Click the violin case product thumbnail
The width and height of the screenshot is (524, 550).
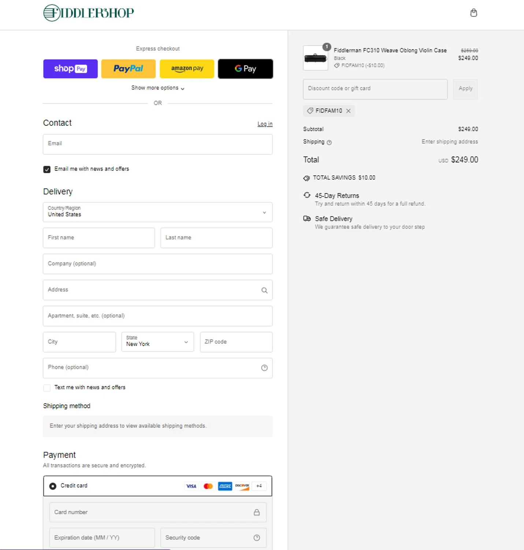(x=315, y=58)
